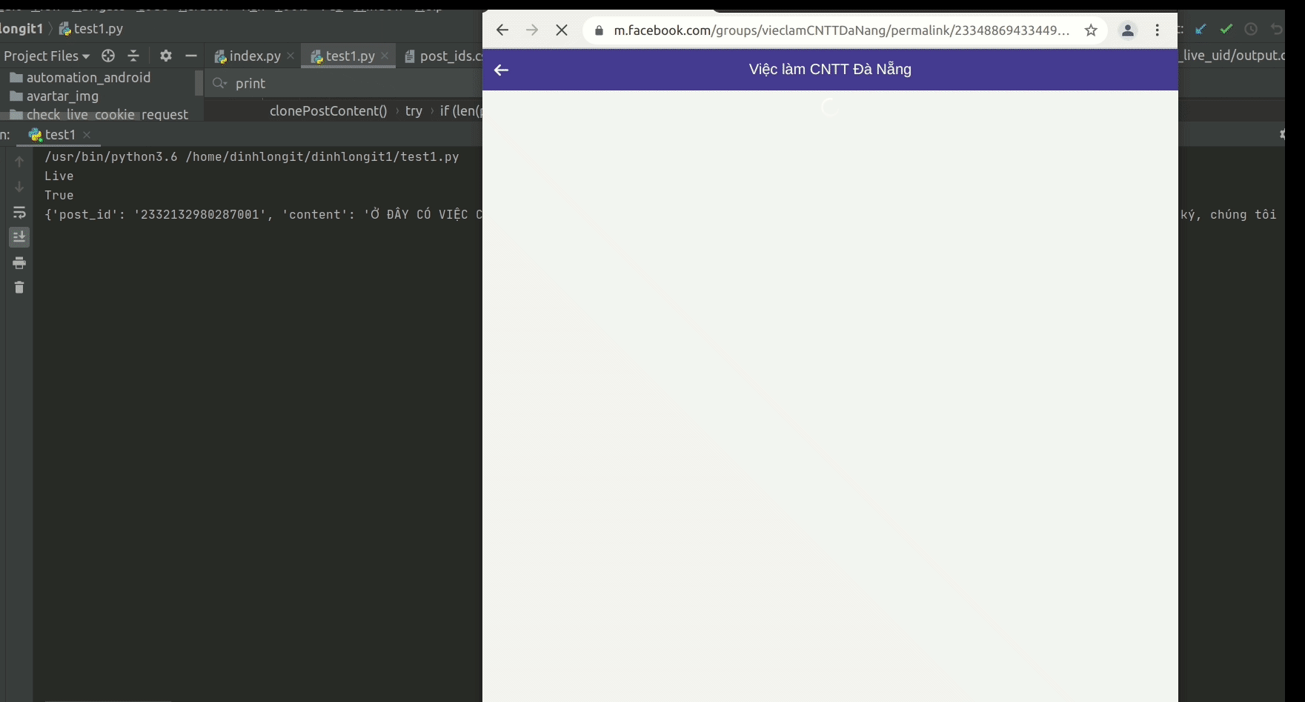
Task: Bookmark this Facebook page via star icon
Action: (x=1089, y=30)
